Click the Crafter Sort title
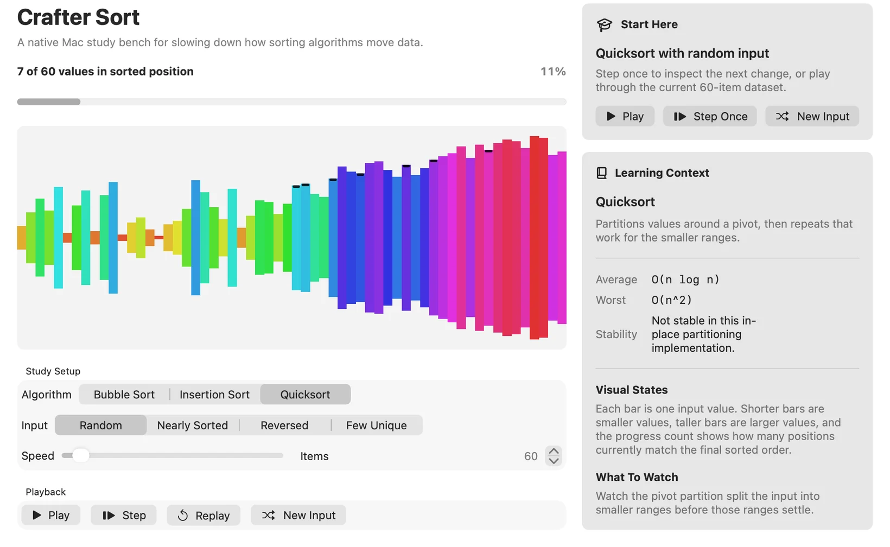Image resolution: width=890 pixels, height=547 pixels. (x=79, y=17)
